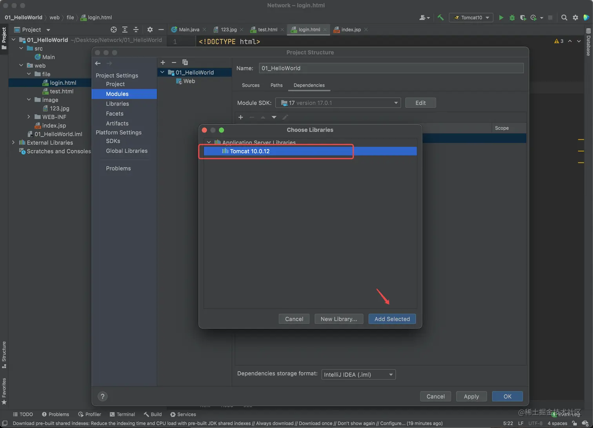The width and height of the screenshot is (593, 428).
Task: Open Services tool window
Action: click(183, 414)
